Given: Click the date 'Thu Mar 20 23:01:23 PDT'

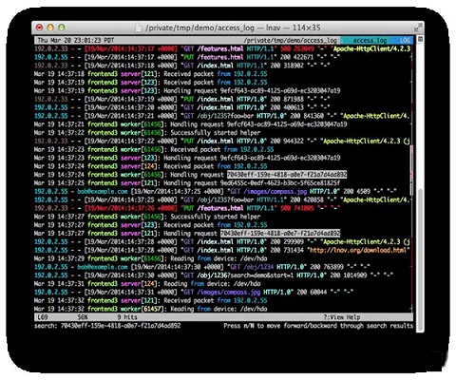Looking at the screenshot, I should [x=76, y=41].
